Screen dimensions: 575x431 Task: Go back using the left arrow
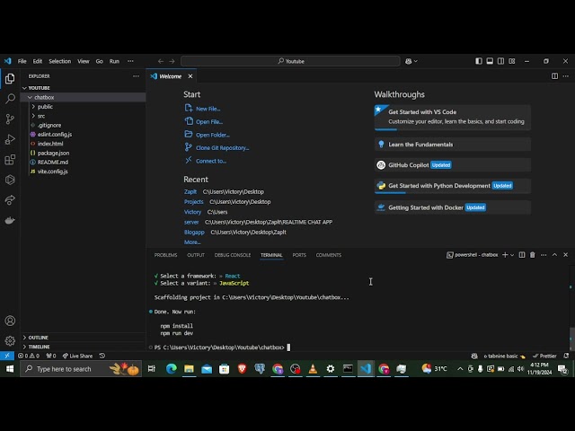click(161, 61)
